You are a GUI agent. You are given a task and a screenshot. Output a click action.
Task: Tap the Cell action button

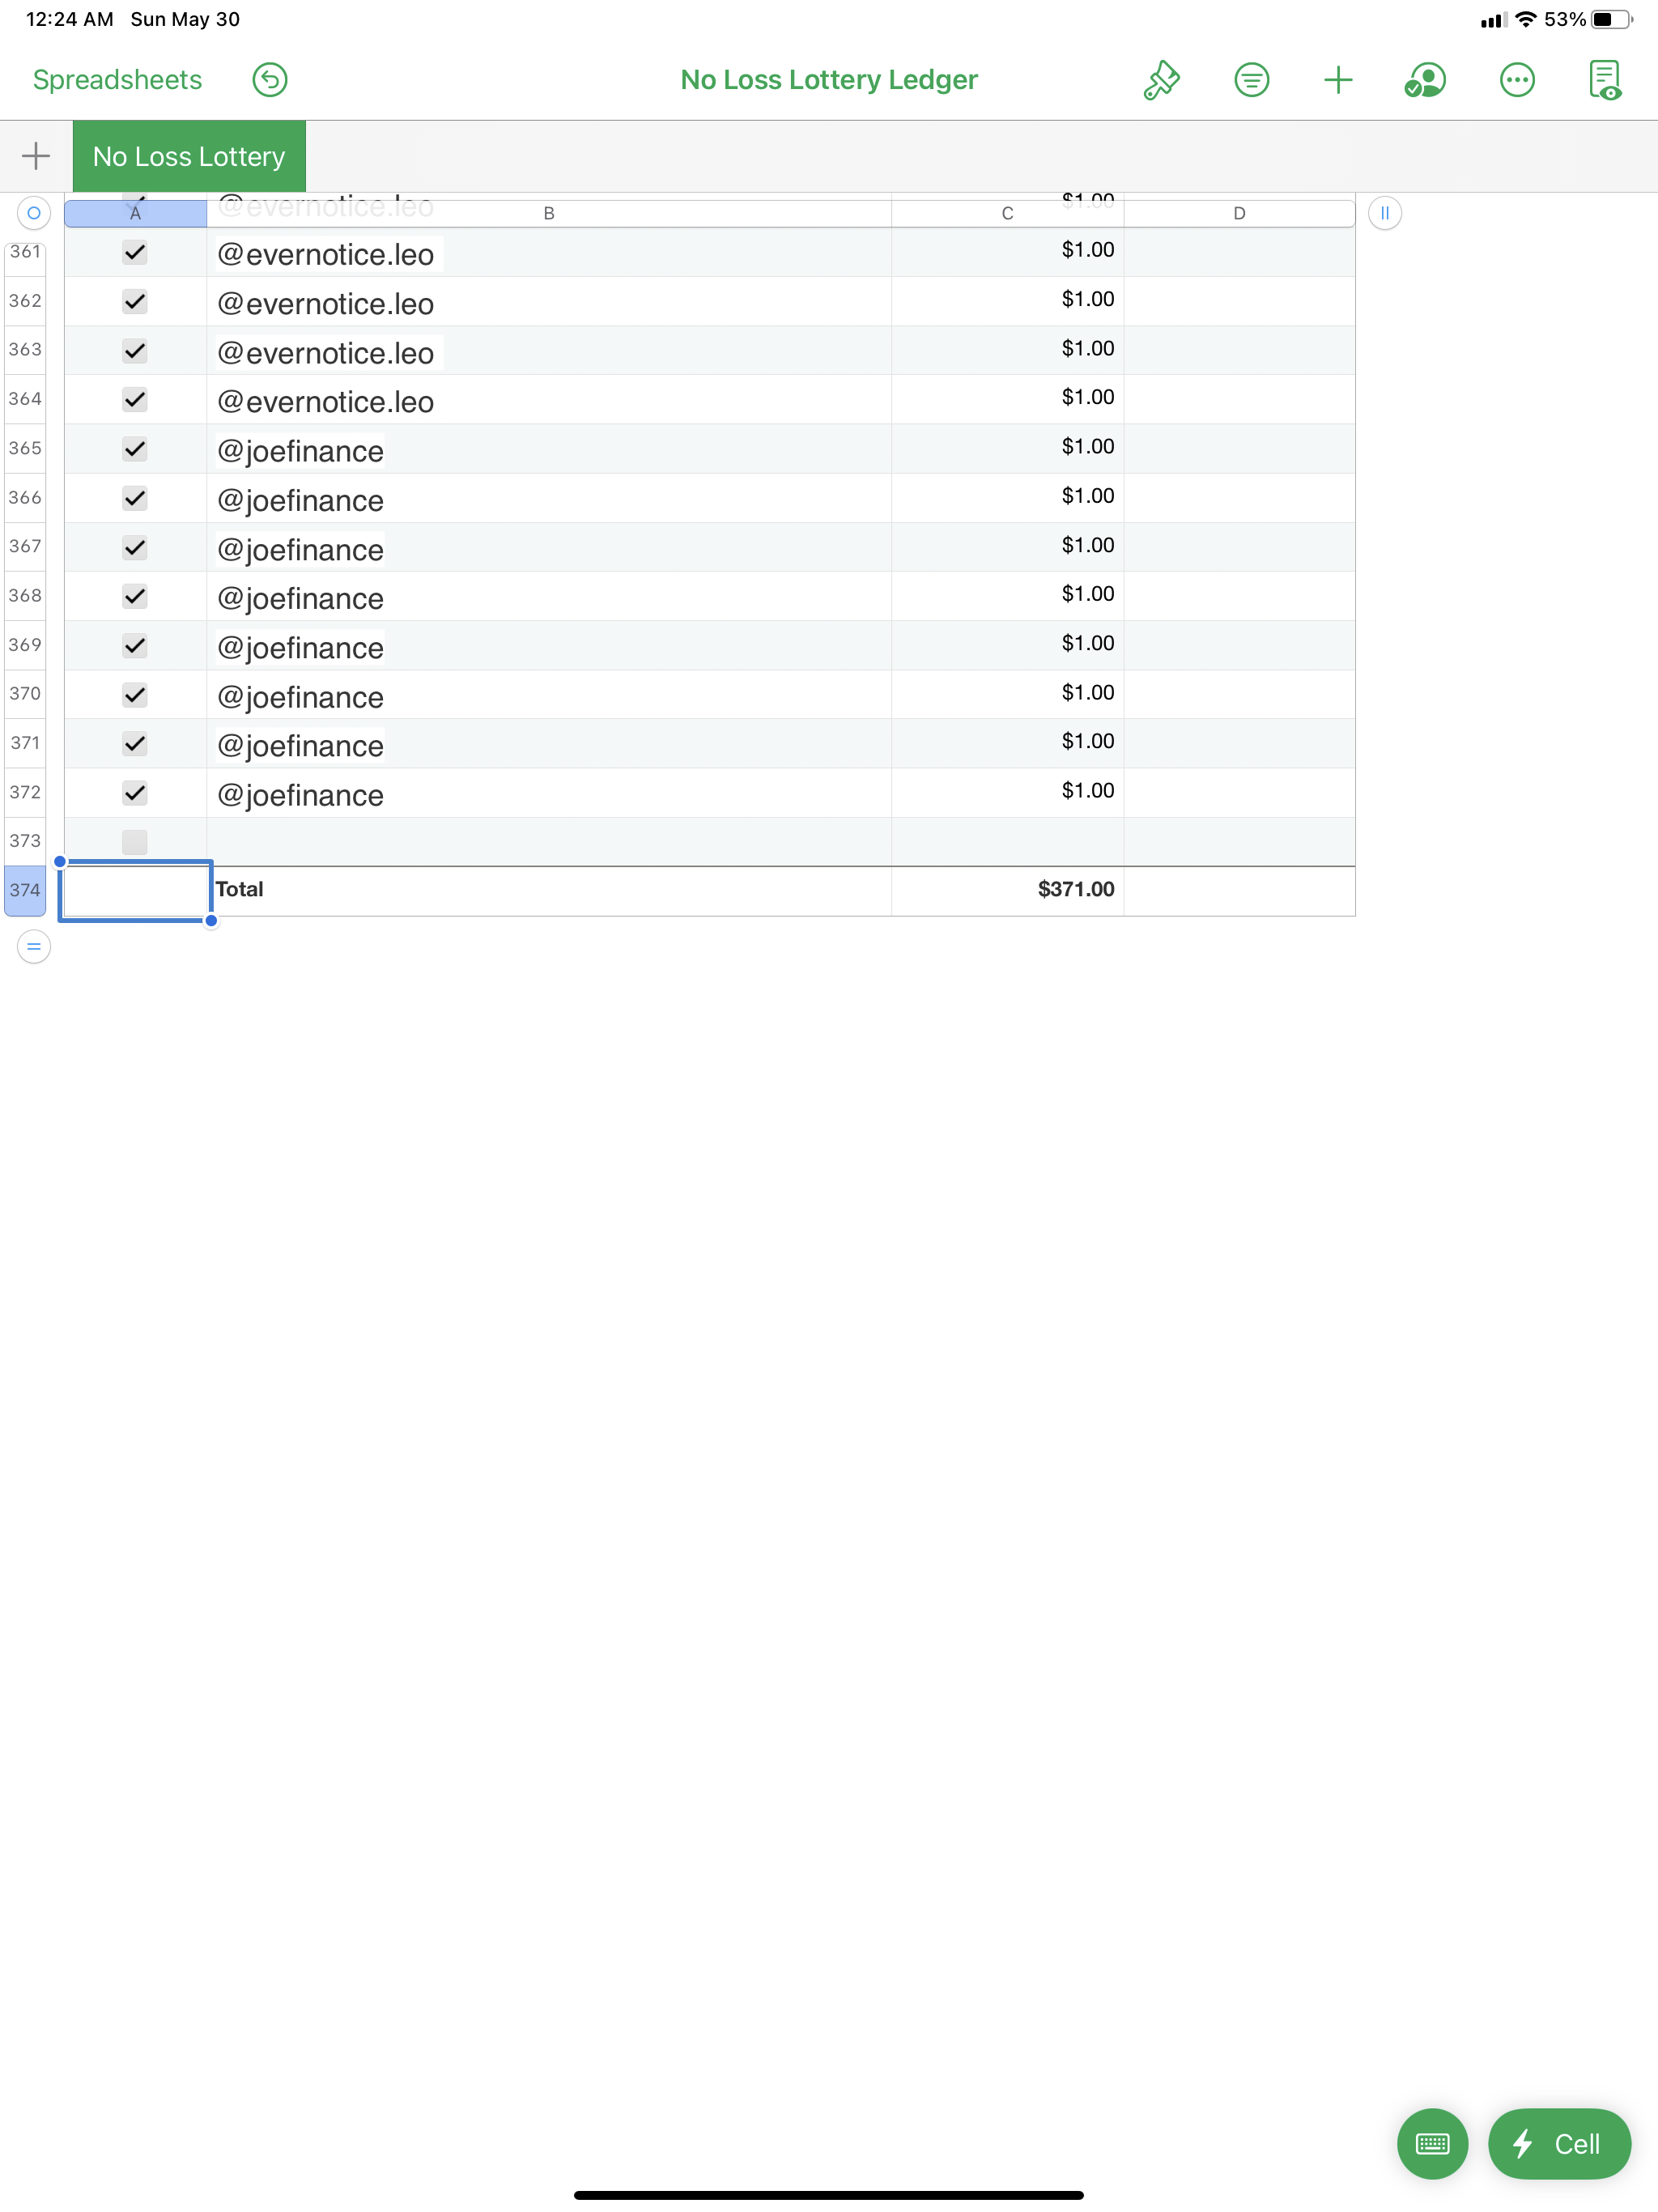coord(1558,2143)
